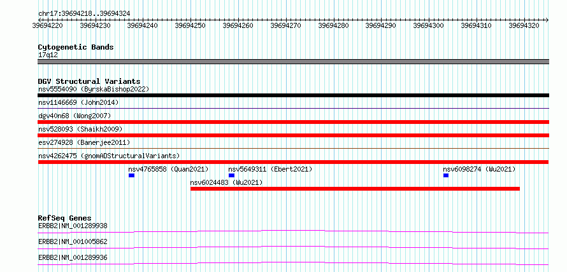
Task: Click the gray 17q12 cytoband bar
Action: (293, 62)
